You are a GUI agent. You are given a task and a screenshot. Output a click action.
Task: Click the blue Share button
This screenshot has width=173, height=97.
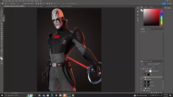click(x=164, y=4)
